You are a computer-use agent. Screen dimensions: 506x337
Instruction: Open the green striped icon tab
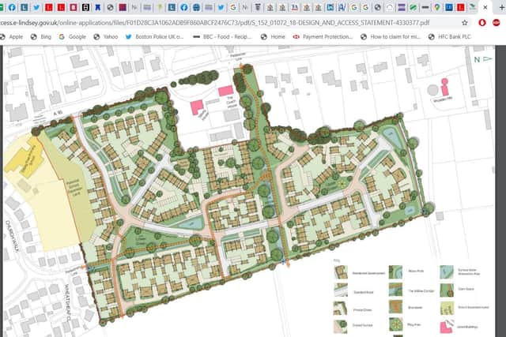click(x=413, y=7)
